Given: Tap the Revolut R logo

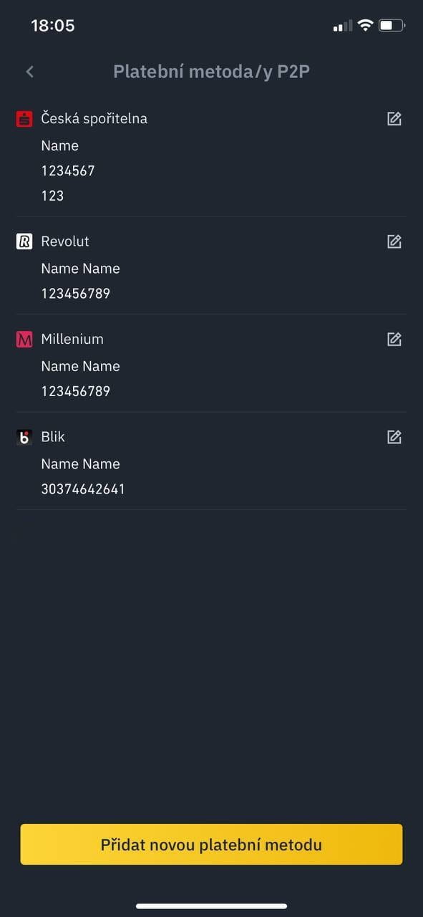Looking at the screenshot, I should [x=24, y=241].
